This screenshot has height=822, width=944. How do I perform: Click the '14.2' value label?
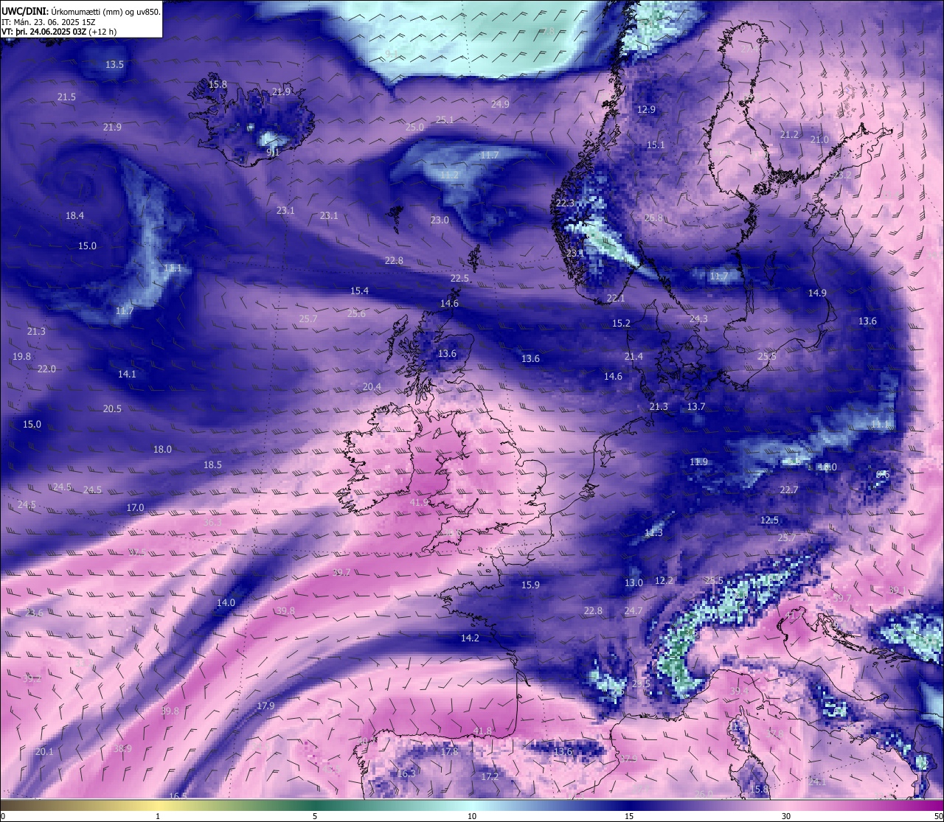pos(470,638)
